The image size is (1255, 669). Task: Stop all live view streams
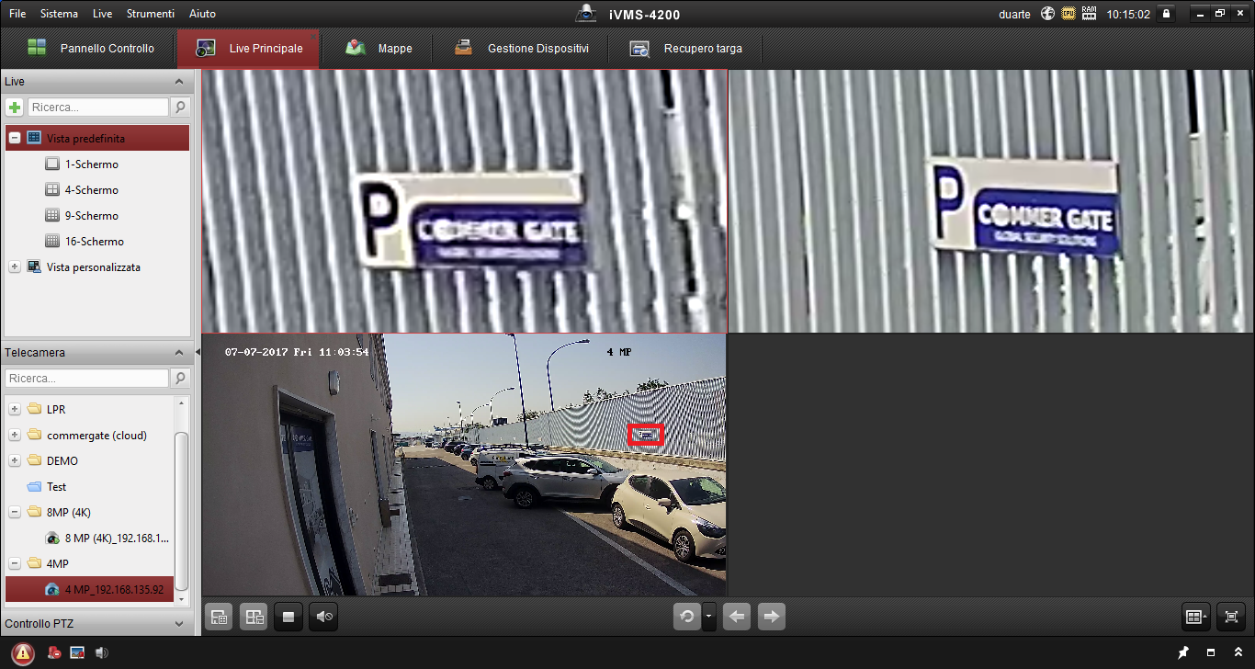[x=288, y=618]
